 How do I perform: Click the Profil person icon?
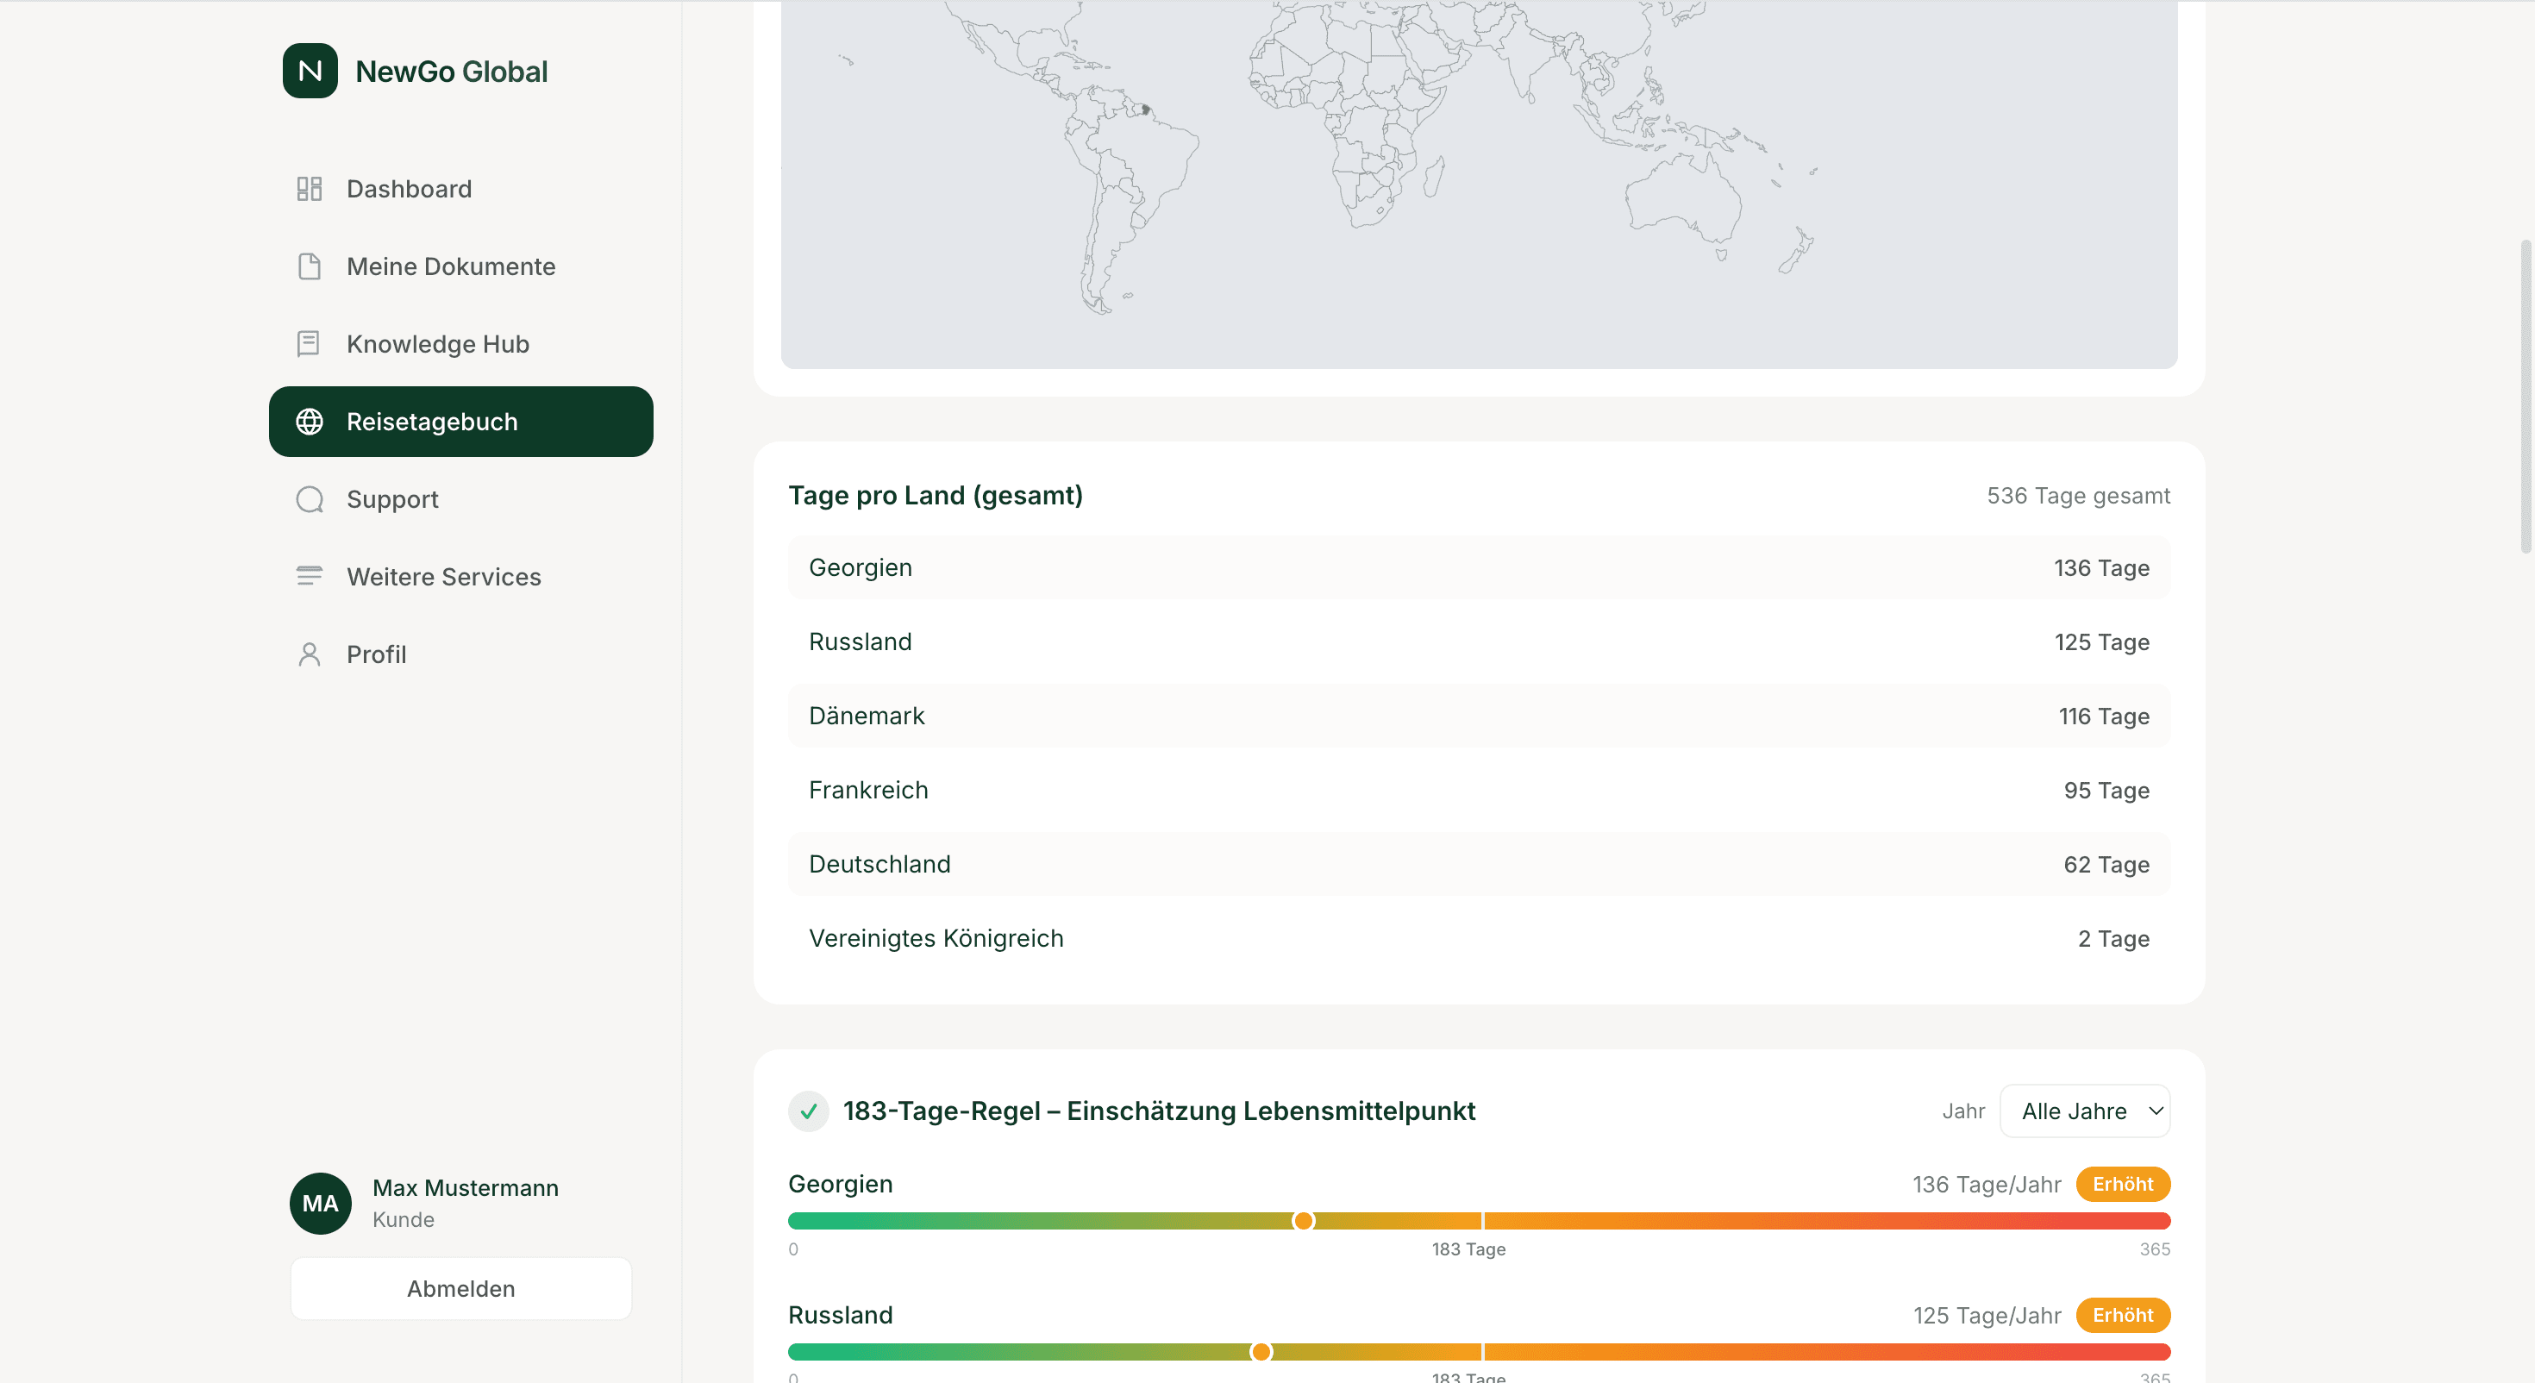click(309, 654)
